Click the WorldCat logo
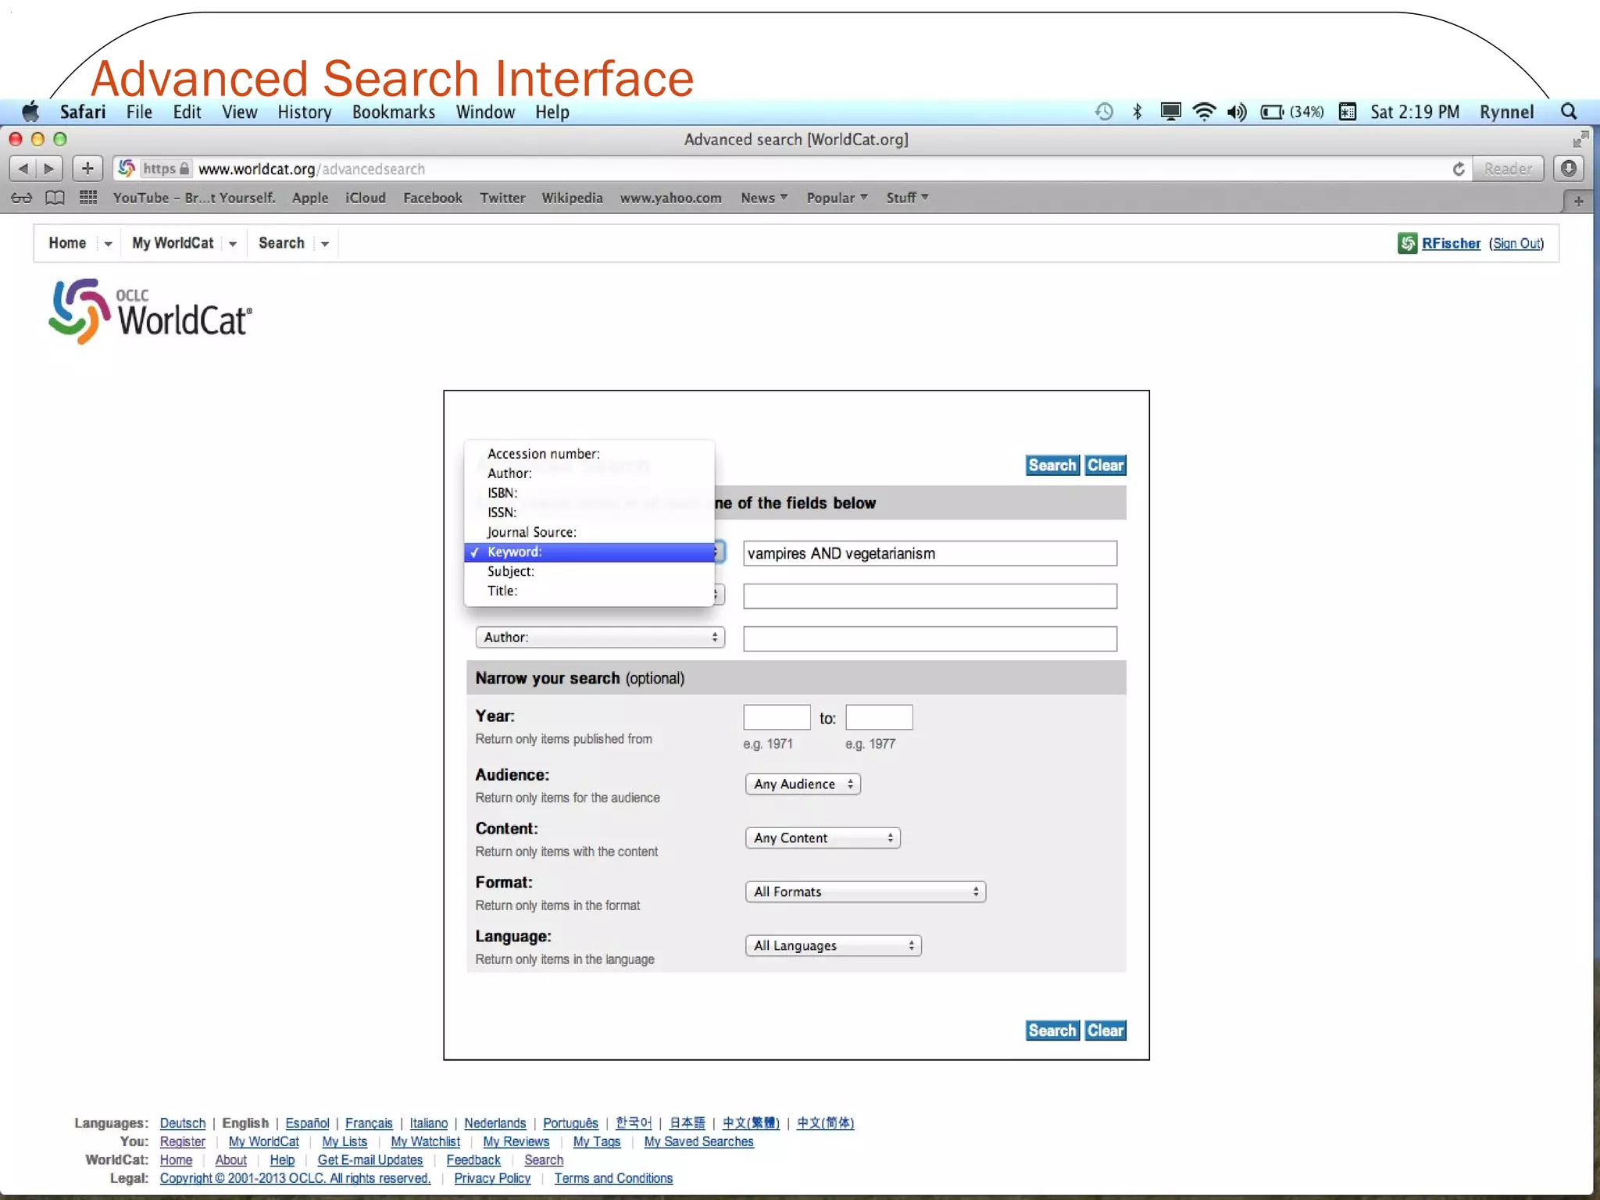This screenshot has width=1600, height=1200. tap(151, 312)
